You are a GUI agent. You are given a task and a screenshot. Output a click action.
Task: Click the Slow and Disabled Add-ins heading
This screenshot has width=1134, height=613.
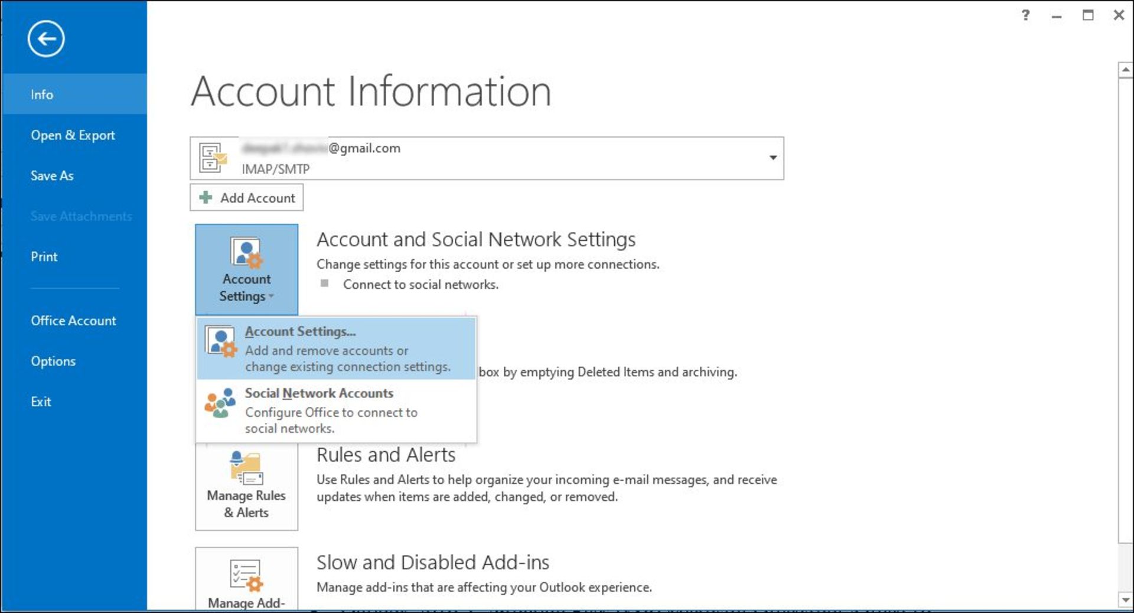click(433, 562)
